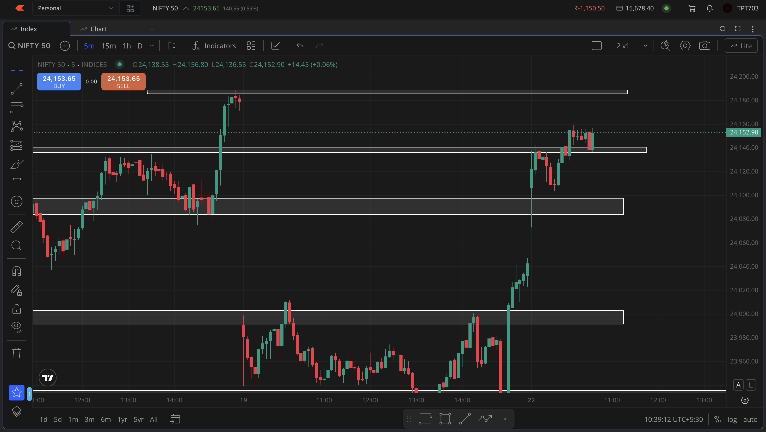Viewport: 766px width, 432px height.
Task: Toggle log scale mode
Action: [x=732, y=419]
